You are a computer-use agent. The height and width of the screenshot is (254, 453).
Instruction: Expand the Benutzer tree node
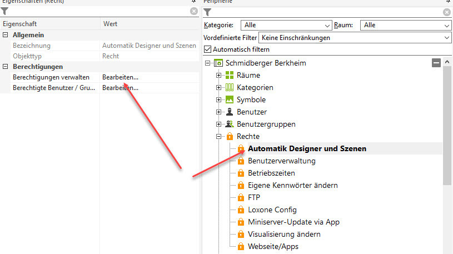coord(218,112)
